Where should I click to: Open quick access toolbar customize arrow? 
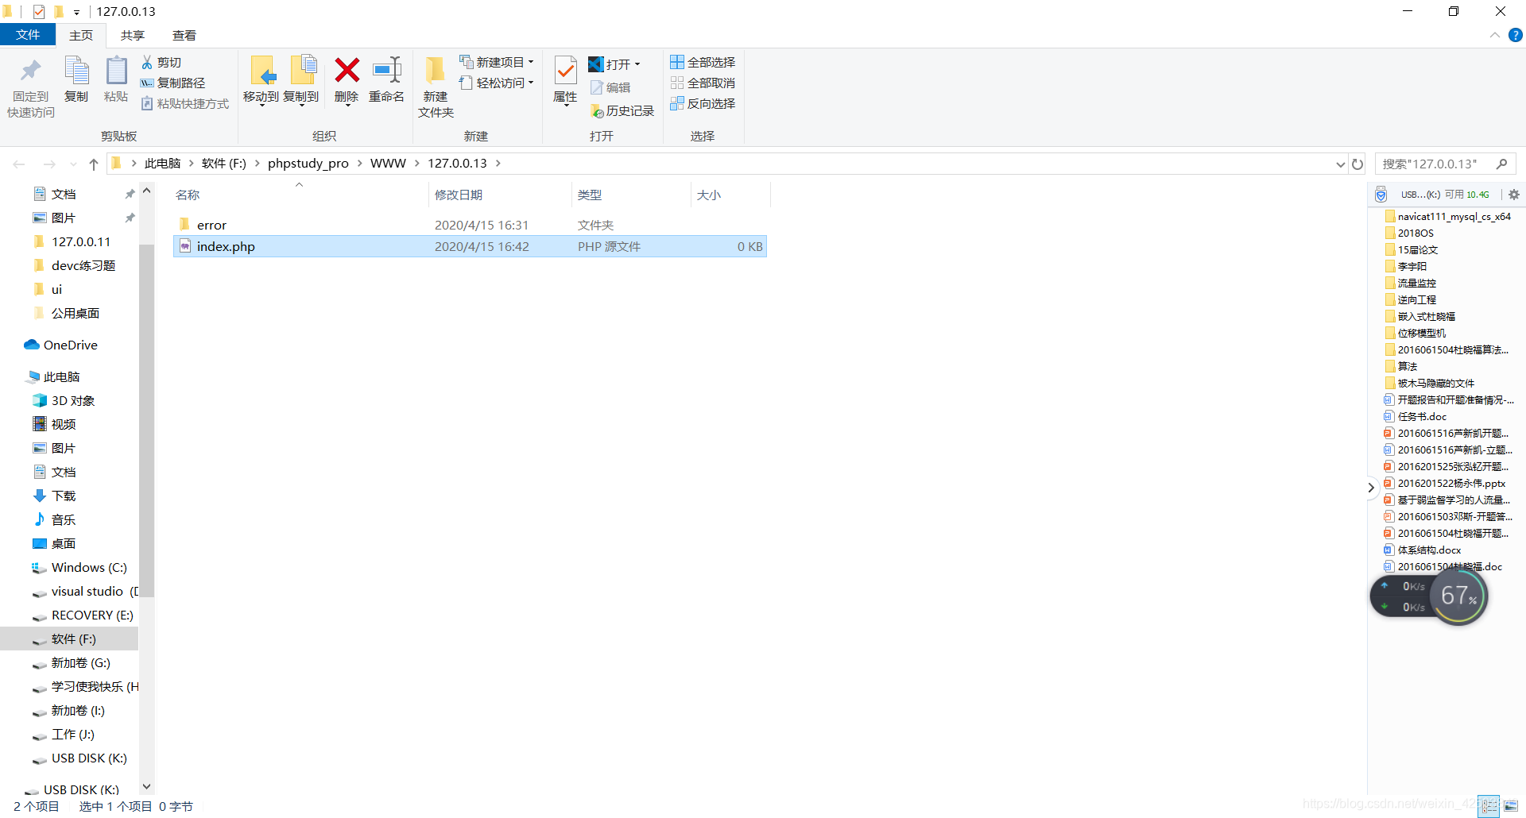coord(76,12)
